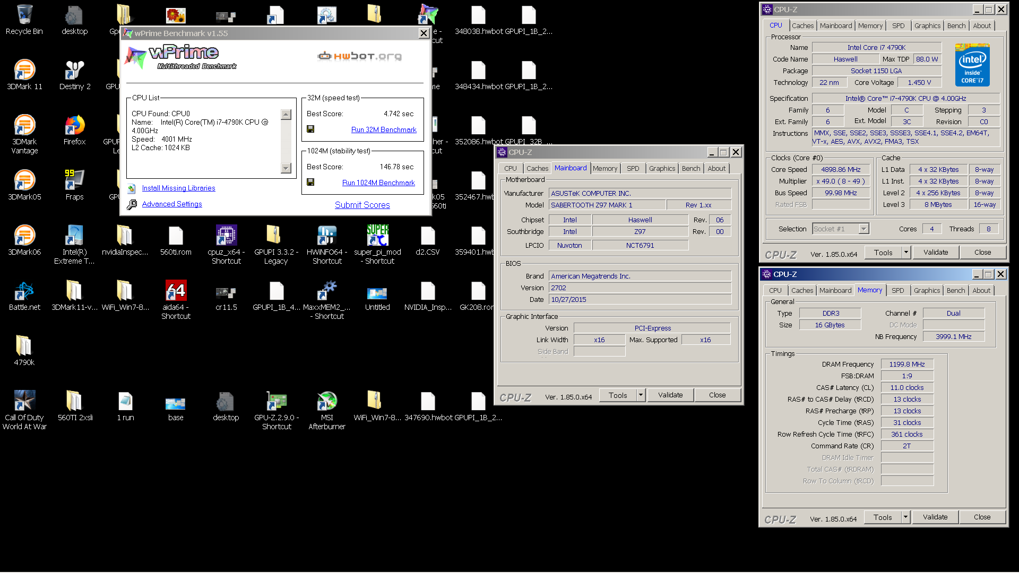This screenshot has height=573, width=1019.
Task: Expand Tools dropdown arrow in Memory window
Action: coord(905,517)
